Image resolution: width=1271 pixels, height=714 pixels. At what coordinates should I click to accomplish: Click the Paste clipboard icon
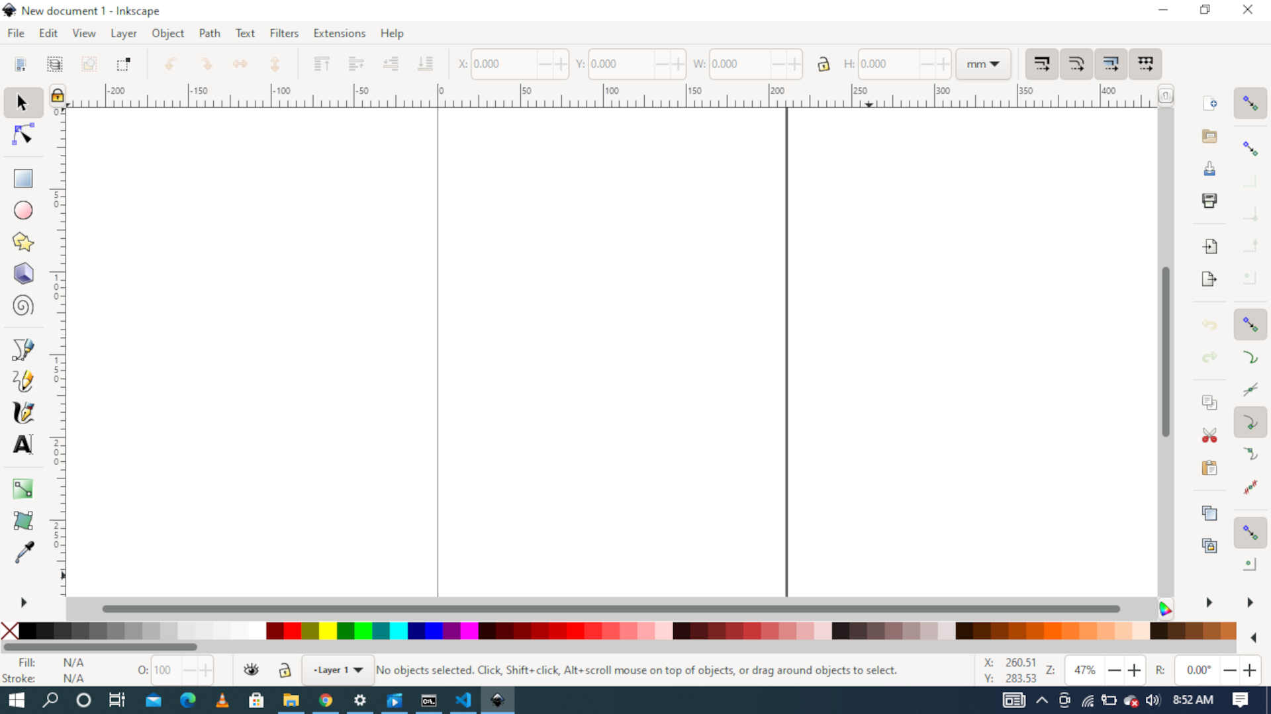click(1209, 468)
